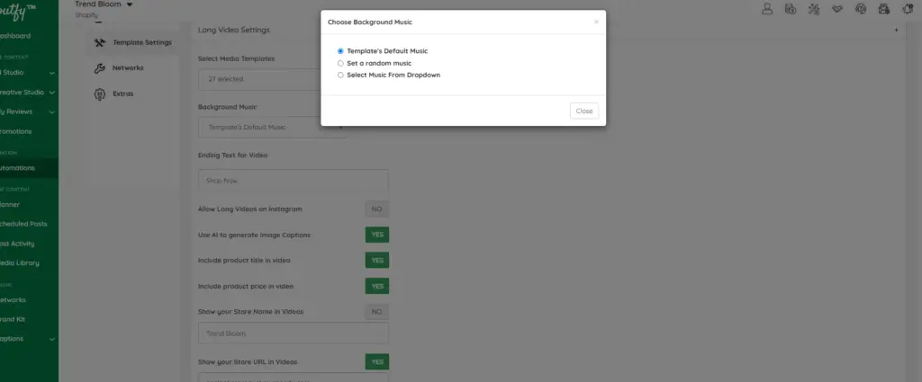Click the store shop icon in header

(884, 8)
